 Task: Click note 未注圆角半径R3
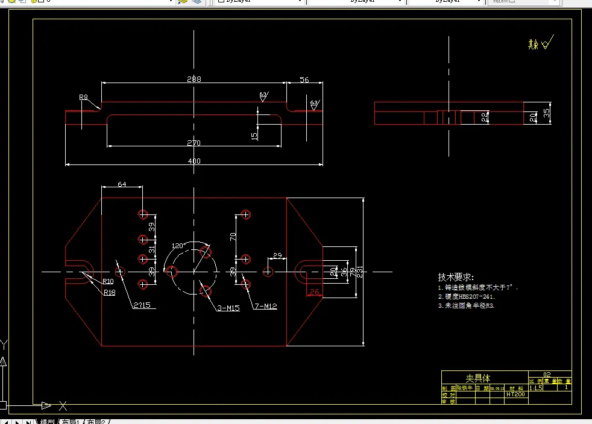466,305
